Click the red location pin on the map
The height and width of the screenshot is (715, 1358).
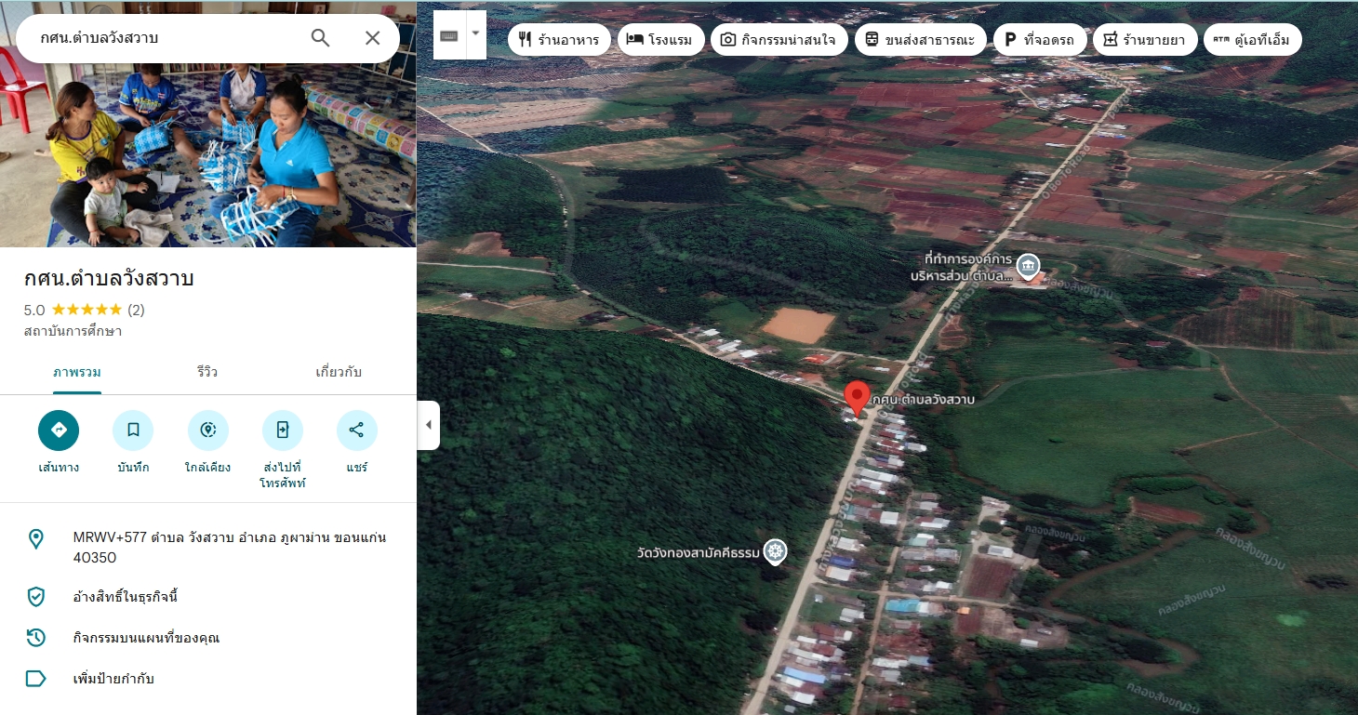(x=857, y=397)
